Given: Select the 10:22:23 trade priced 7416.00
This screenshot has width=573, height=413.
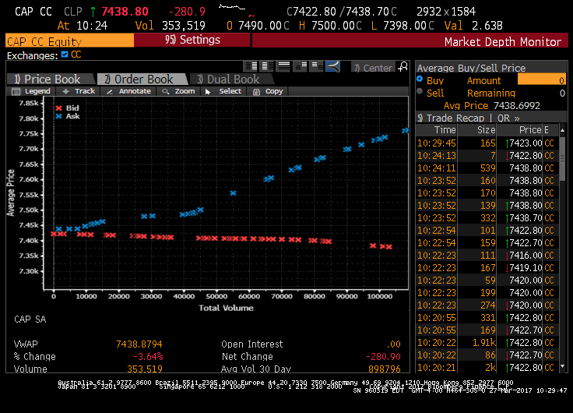Looking at the screenshot, I should click(x=487, y=256).
